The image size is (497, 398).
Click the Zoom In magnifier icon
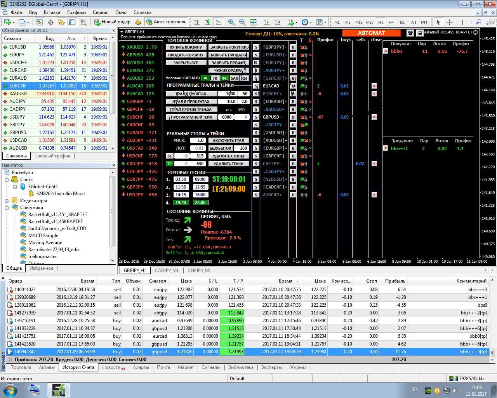[231, 22]
